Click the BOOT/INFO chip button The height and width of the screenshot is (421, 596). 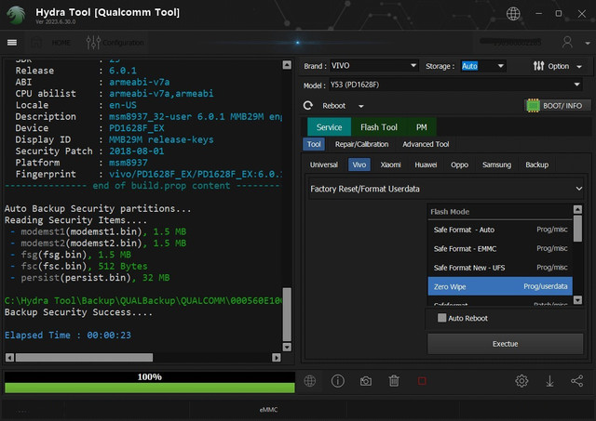tap(558, 106)
